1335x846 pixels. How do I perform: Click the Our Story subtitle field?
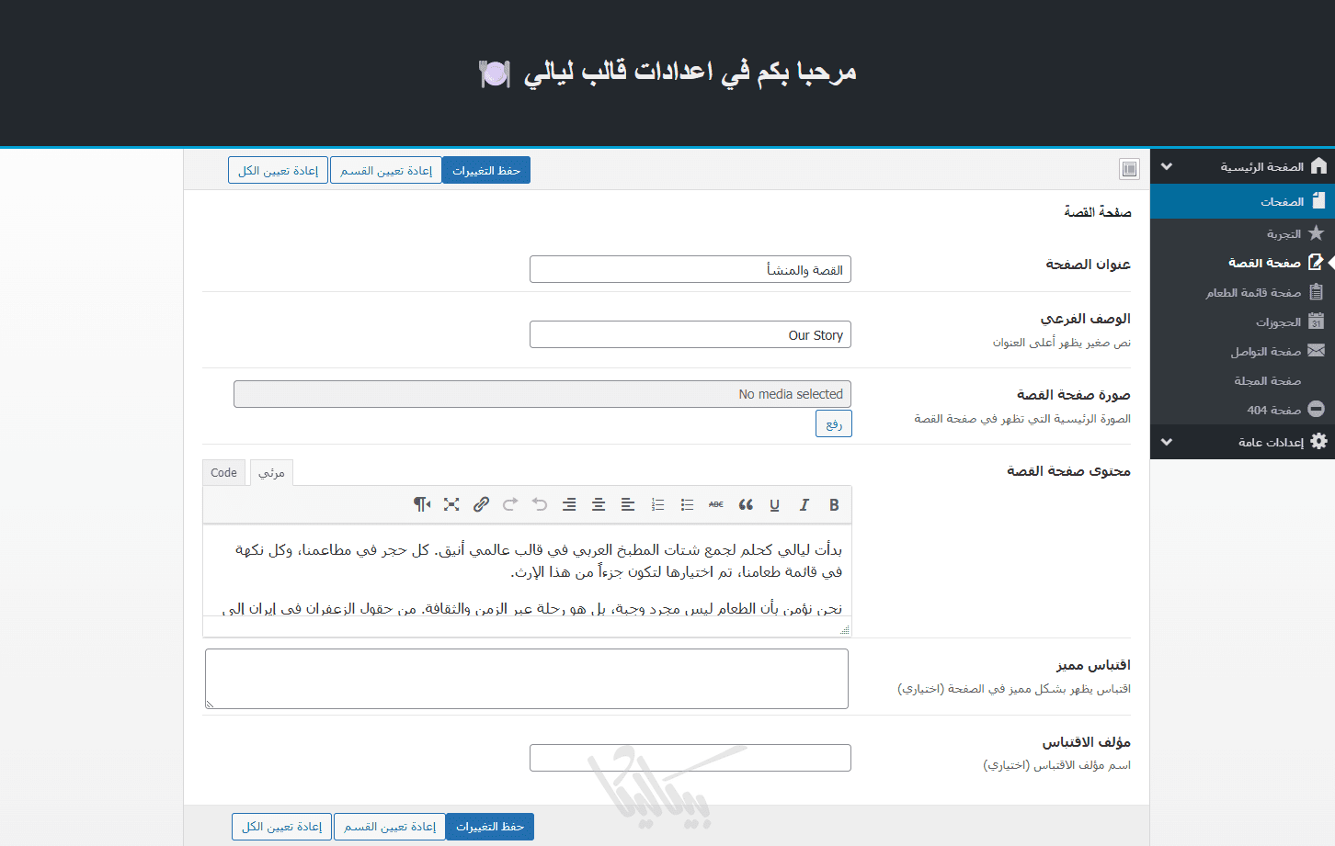tap(690, 335)
